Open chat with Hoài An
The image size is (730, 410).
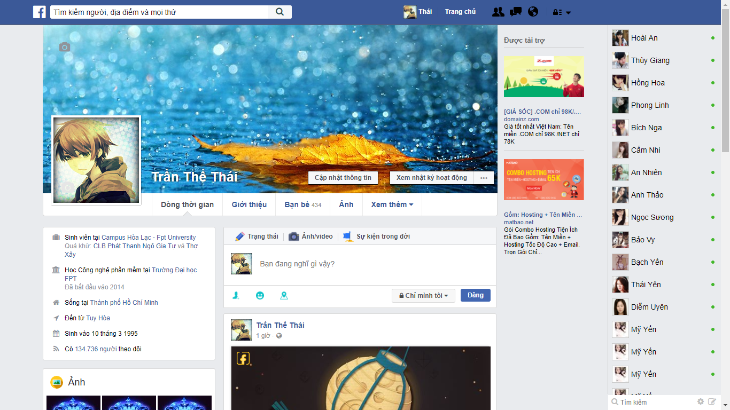(664, 38)
